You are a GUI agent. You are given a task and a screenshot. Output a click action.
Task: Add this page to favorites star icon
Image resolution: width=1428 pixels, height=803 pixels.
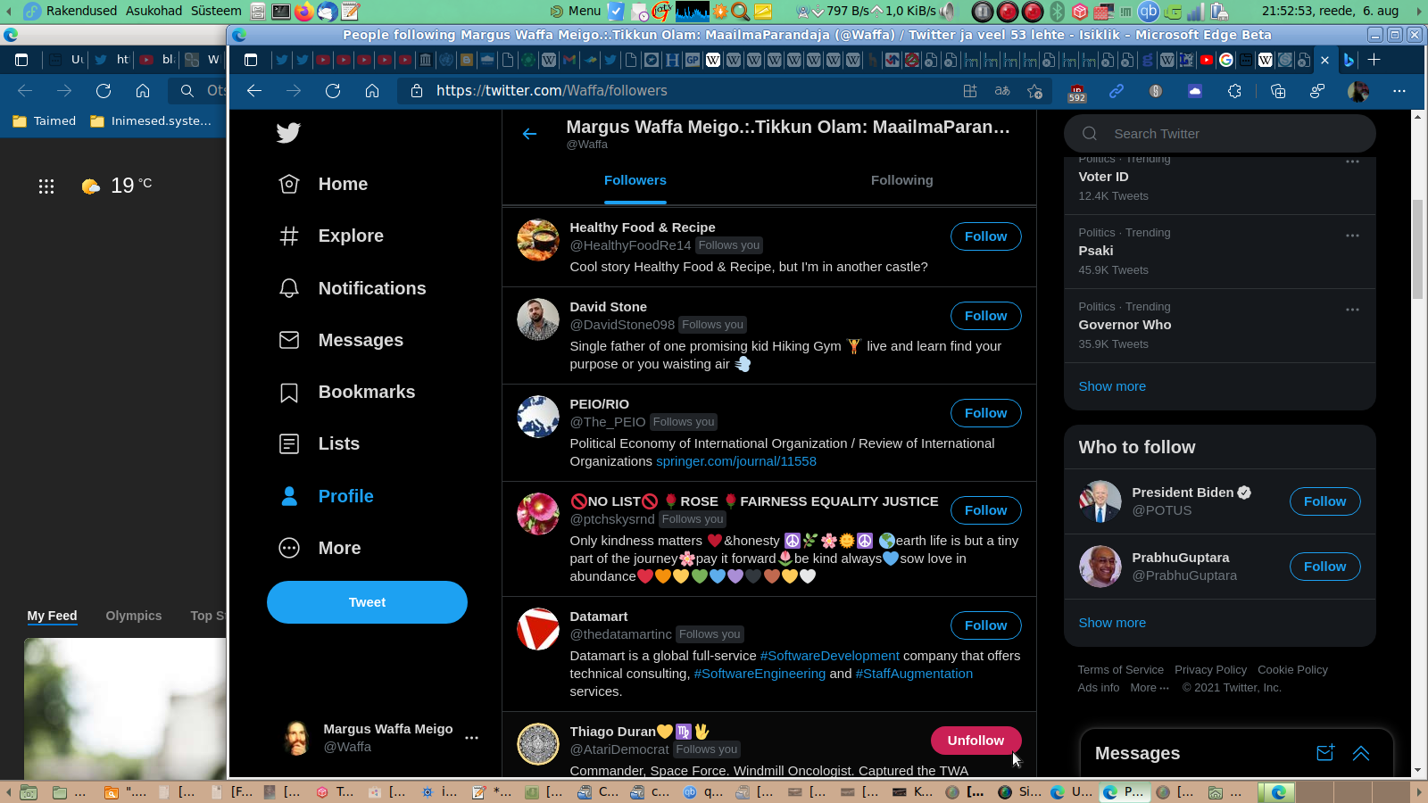[x=1035, y=91]
